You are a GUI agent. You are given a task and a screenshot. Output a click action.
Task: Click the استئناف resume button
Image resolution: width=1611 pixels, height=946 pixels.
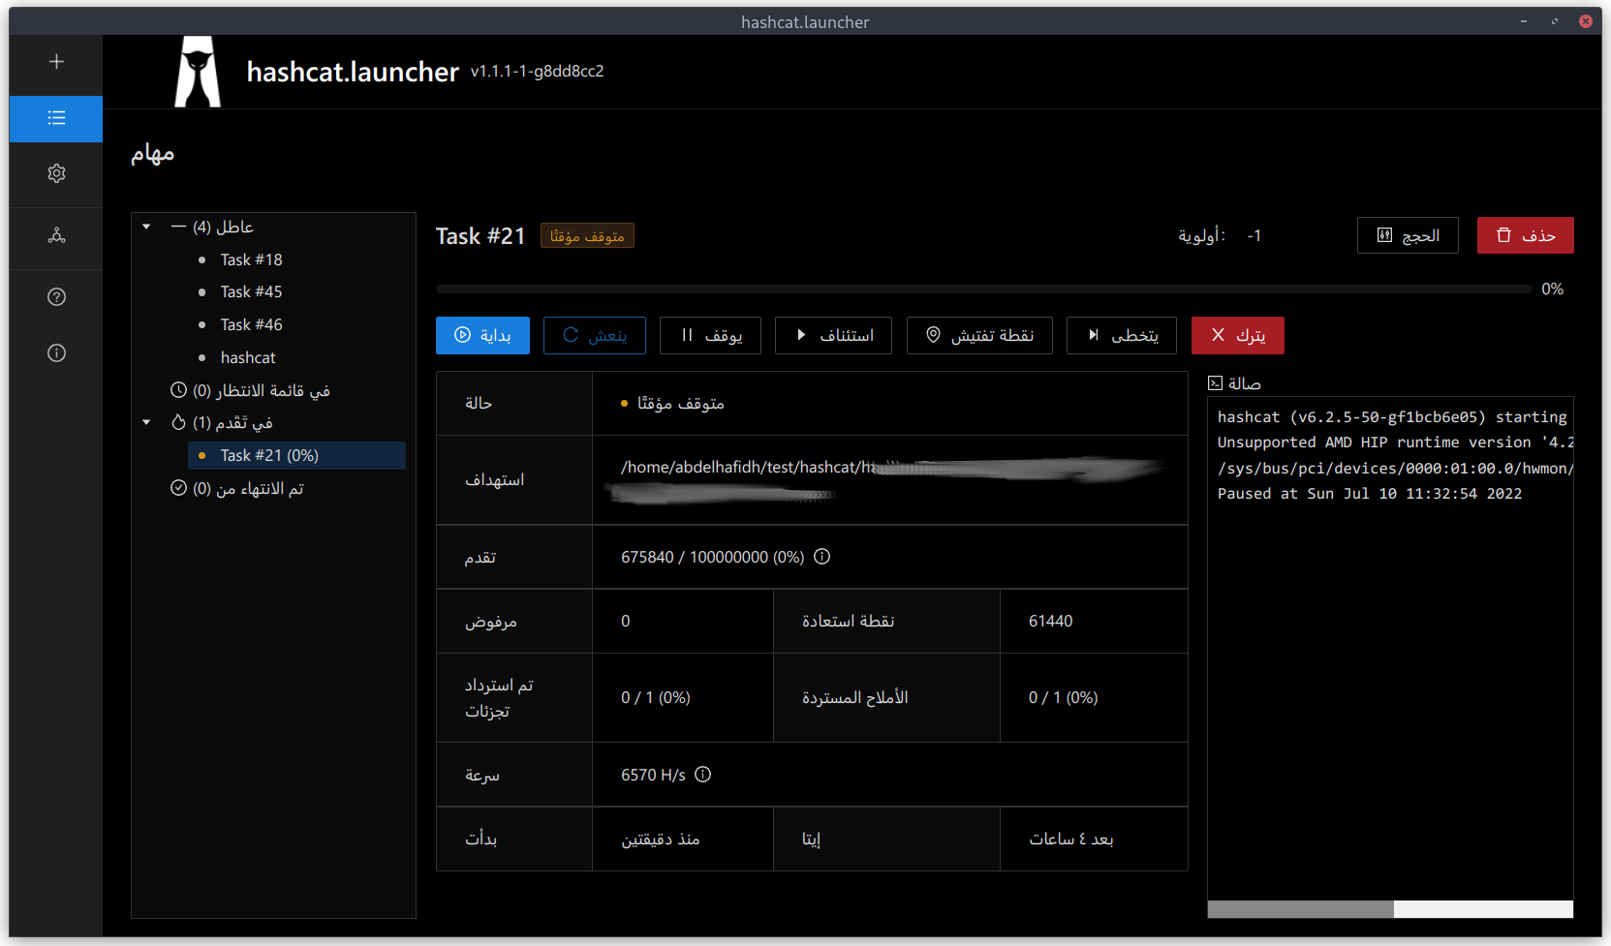click(833, 335)
